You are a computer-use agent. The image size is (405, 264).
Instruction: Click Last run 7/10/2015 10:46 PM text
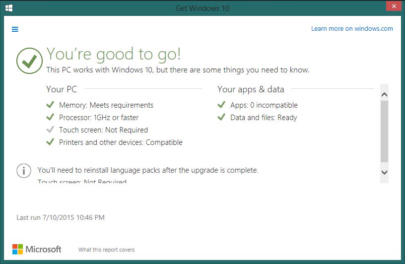click(x=61, y=217)
